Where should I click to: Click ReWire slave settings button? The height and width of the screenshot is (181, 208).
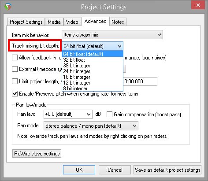tap(37, 154)
